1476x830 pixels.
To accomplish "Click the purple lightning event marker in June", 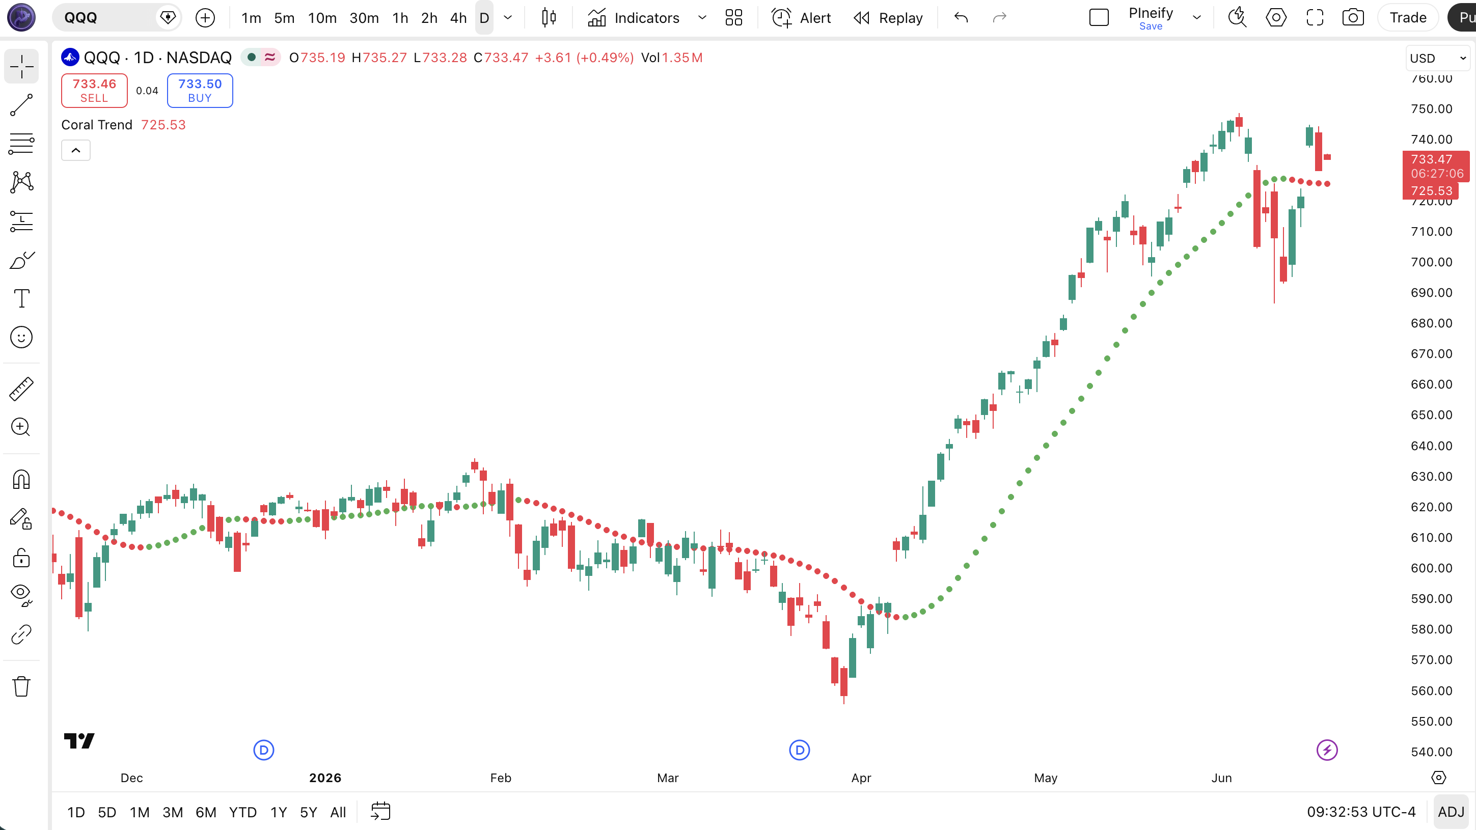I will click(1327, 751).
